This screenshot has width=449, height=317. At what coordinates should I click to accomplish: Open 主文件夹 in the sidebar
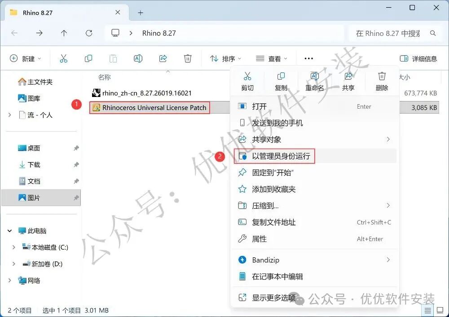35,82
